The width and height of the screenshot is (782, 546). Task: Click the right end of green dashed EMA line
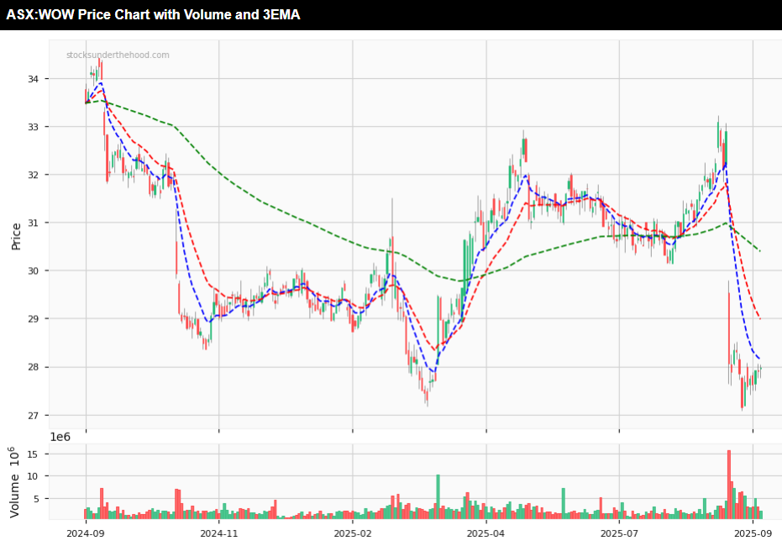point(759,250)
